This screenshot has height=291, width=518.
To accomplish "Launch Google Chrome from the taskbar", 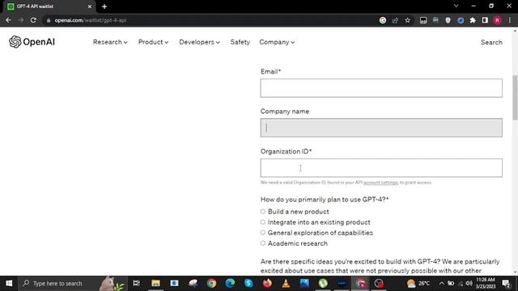I will point(211,283).
